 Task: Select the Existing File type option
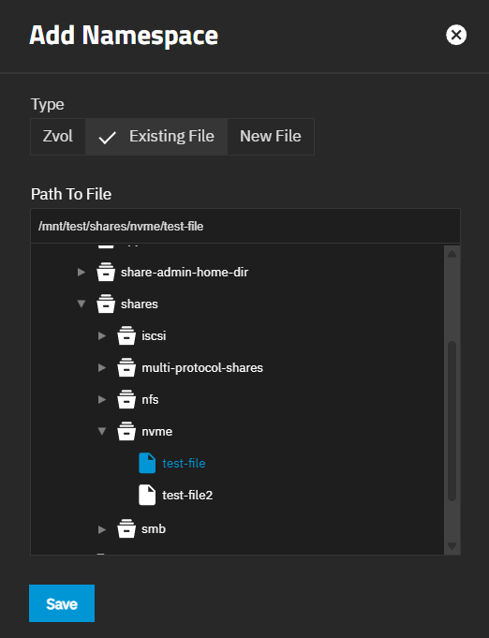click(x=156, y=136)
